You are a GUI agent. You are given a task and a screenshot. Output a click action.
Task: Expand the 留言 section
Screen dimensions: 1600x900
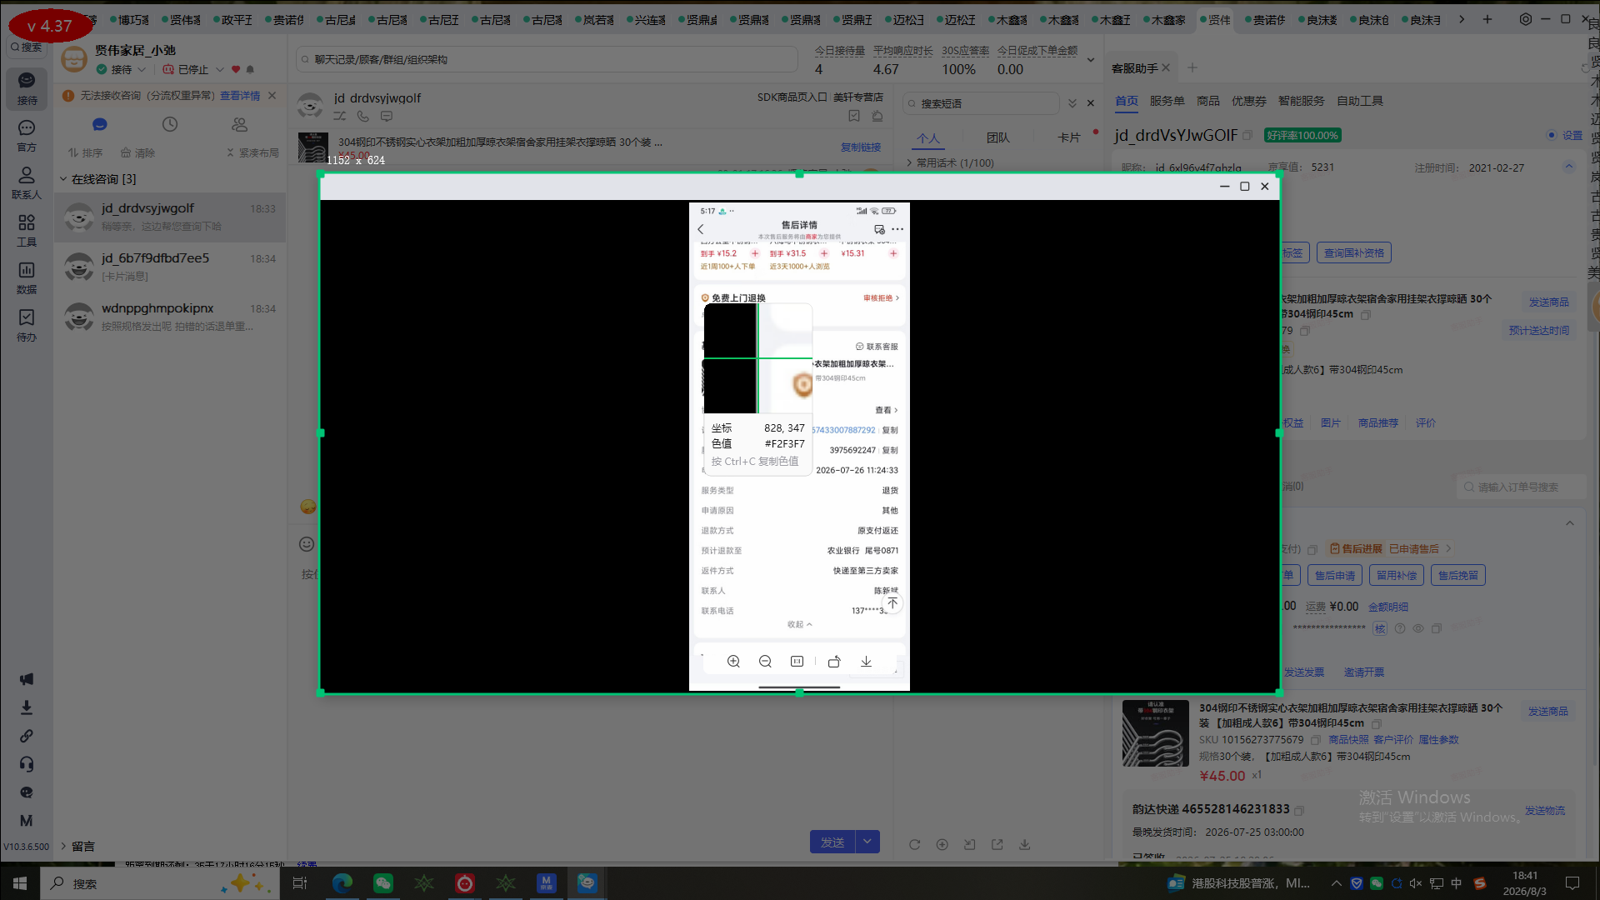[63, 846]
